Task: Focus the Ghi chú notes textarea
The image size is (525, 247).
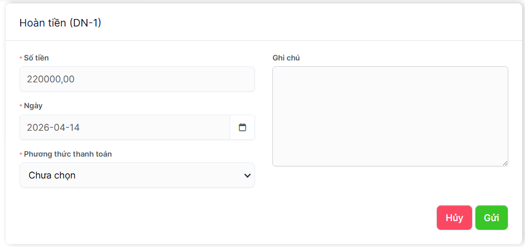Action: coord(390,116)
